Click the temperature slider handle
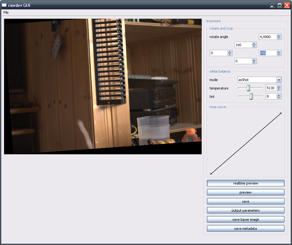 (x=249, y=88)
